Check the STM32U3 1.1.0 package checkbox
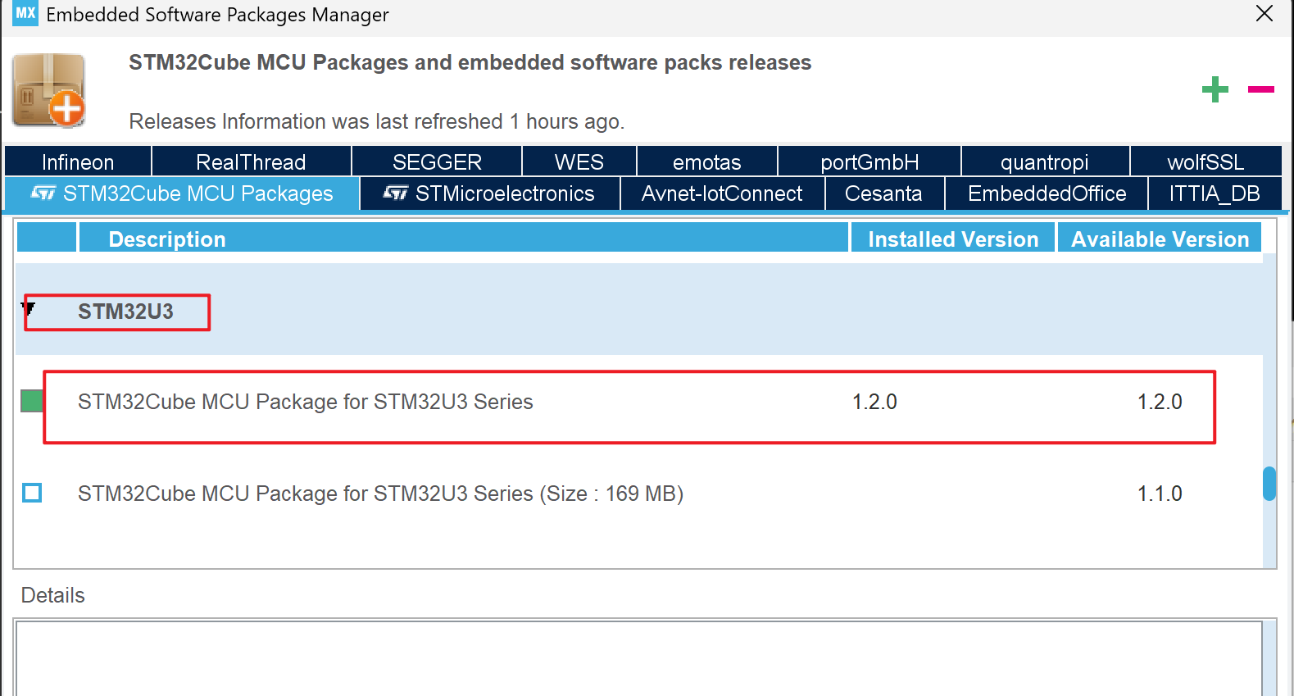The width and height of the screenshot is (1294, 696). click(x=32, y=493)
